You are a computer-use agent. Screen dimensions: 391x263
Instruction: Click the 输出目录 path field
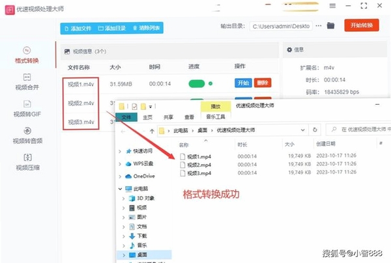(x=281, y=26)
